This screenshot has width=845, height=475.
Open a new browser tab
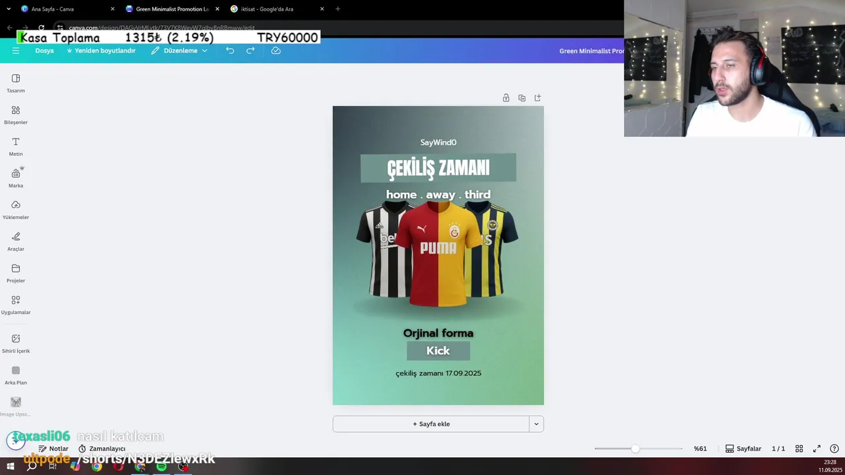(x=337, y=9)
